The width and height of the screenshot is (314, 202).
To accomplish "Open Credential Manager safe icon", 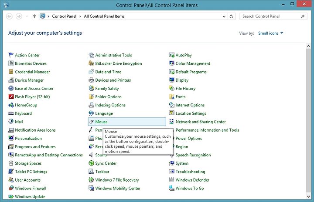I will tap(11, 72).
